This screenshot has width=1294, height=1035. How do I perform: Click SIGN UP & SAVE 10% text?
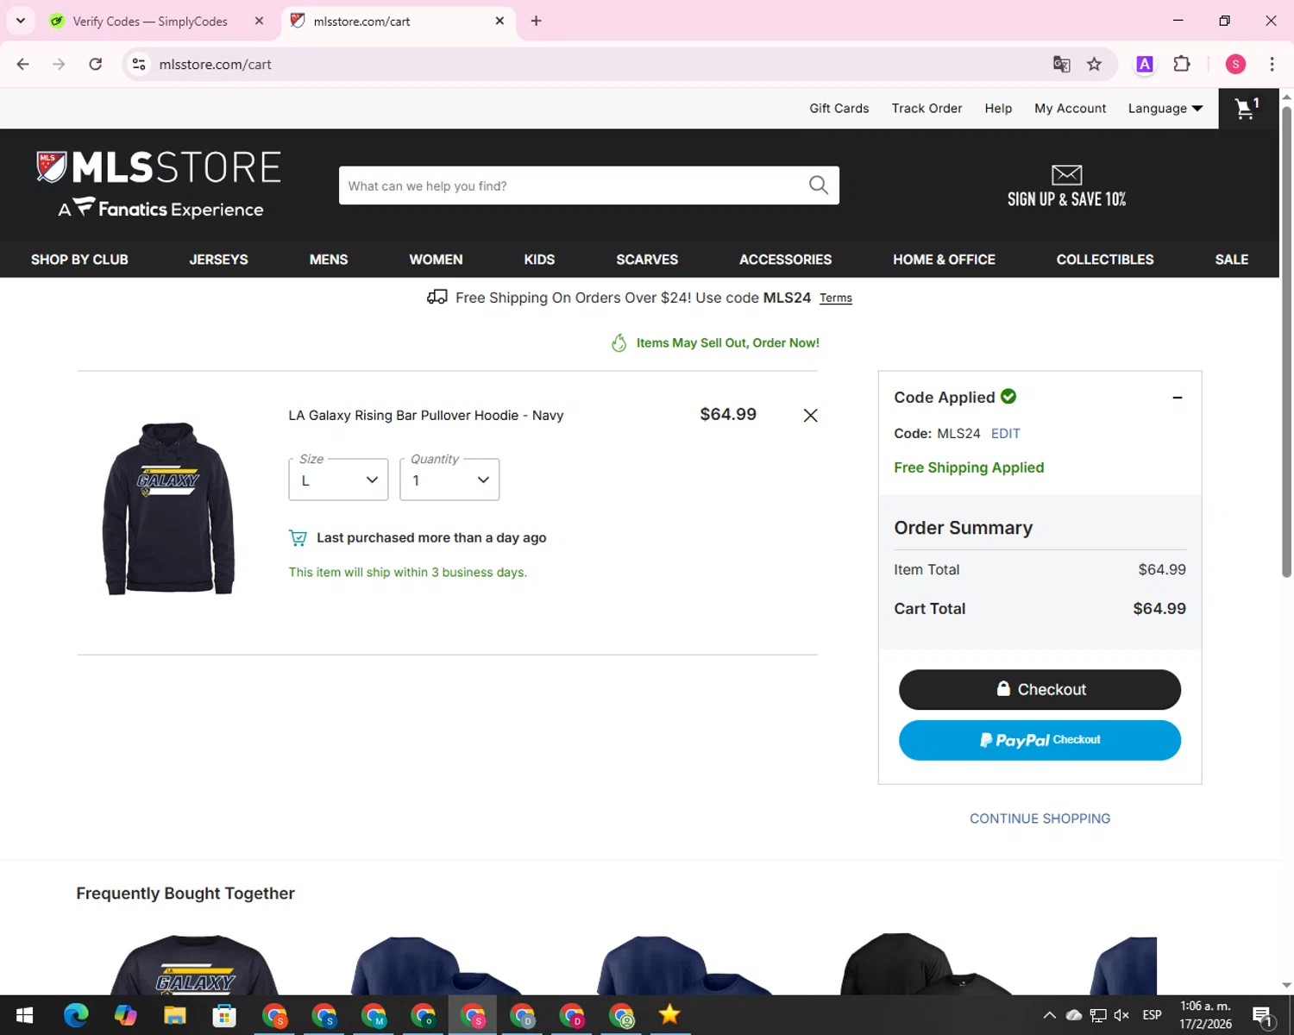[1066, 199]
